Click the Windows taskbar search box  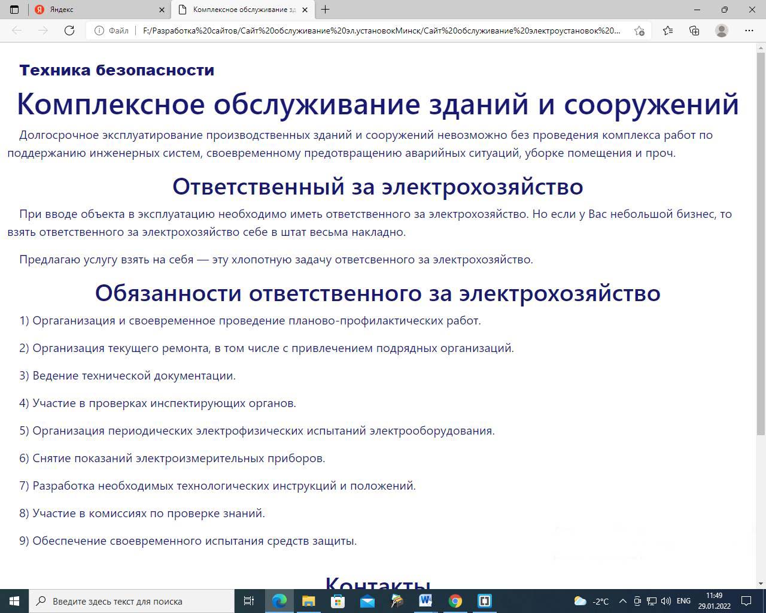pos(132,601)
